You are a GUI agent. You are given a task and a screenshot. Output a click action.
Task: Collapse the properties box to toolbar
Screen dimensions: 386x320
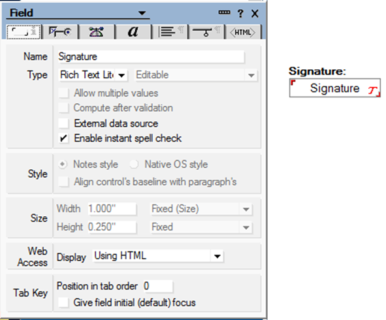(224, 12)
